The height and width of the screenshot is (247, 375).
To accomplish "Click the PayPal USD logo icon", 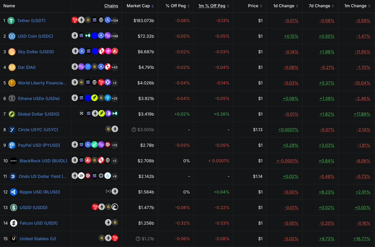I will point(12,145).
